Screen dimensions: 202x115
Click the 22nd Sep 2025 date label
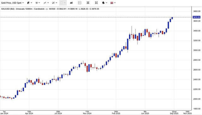[x=174, y=112]
